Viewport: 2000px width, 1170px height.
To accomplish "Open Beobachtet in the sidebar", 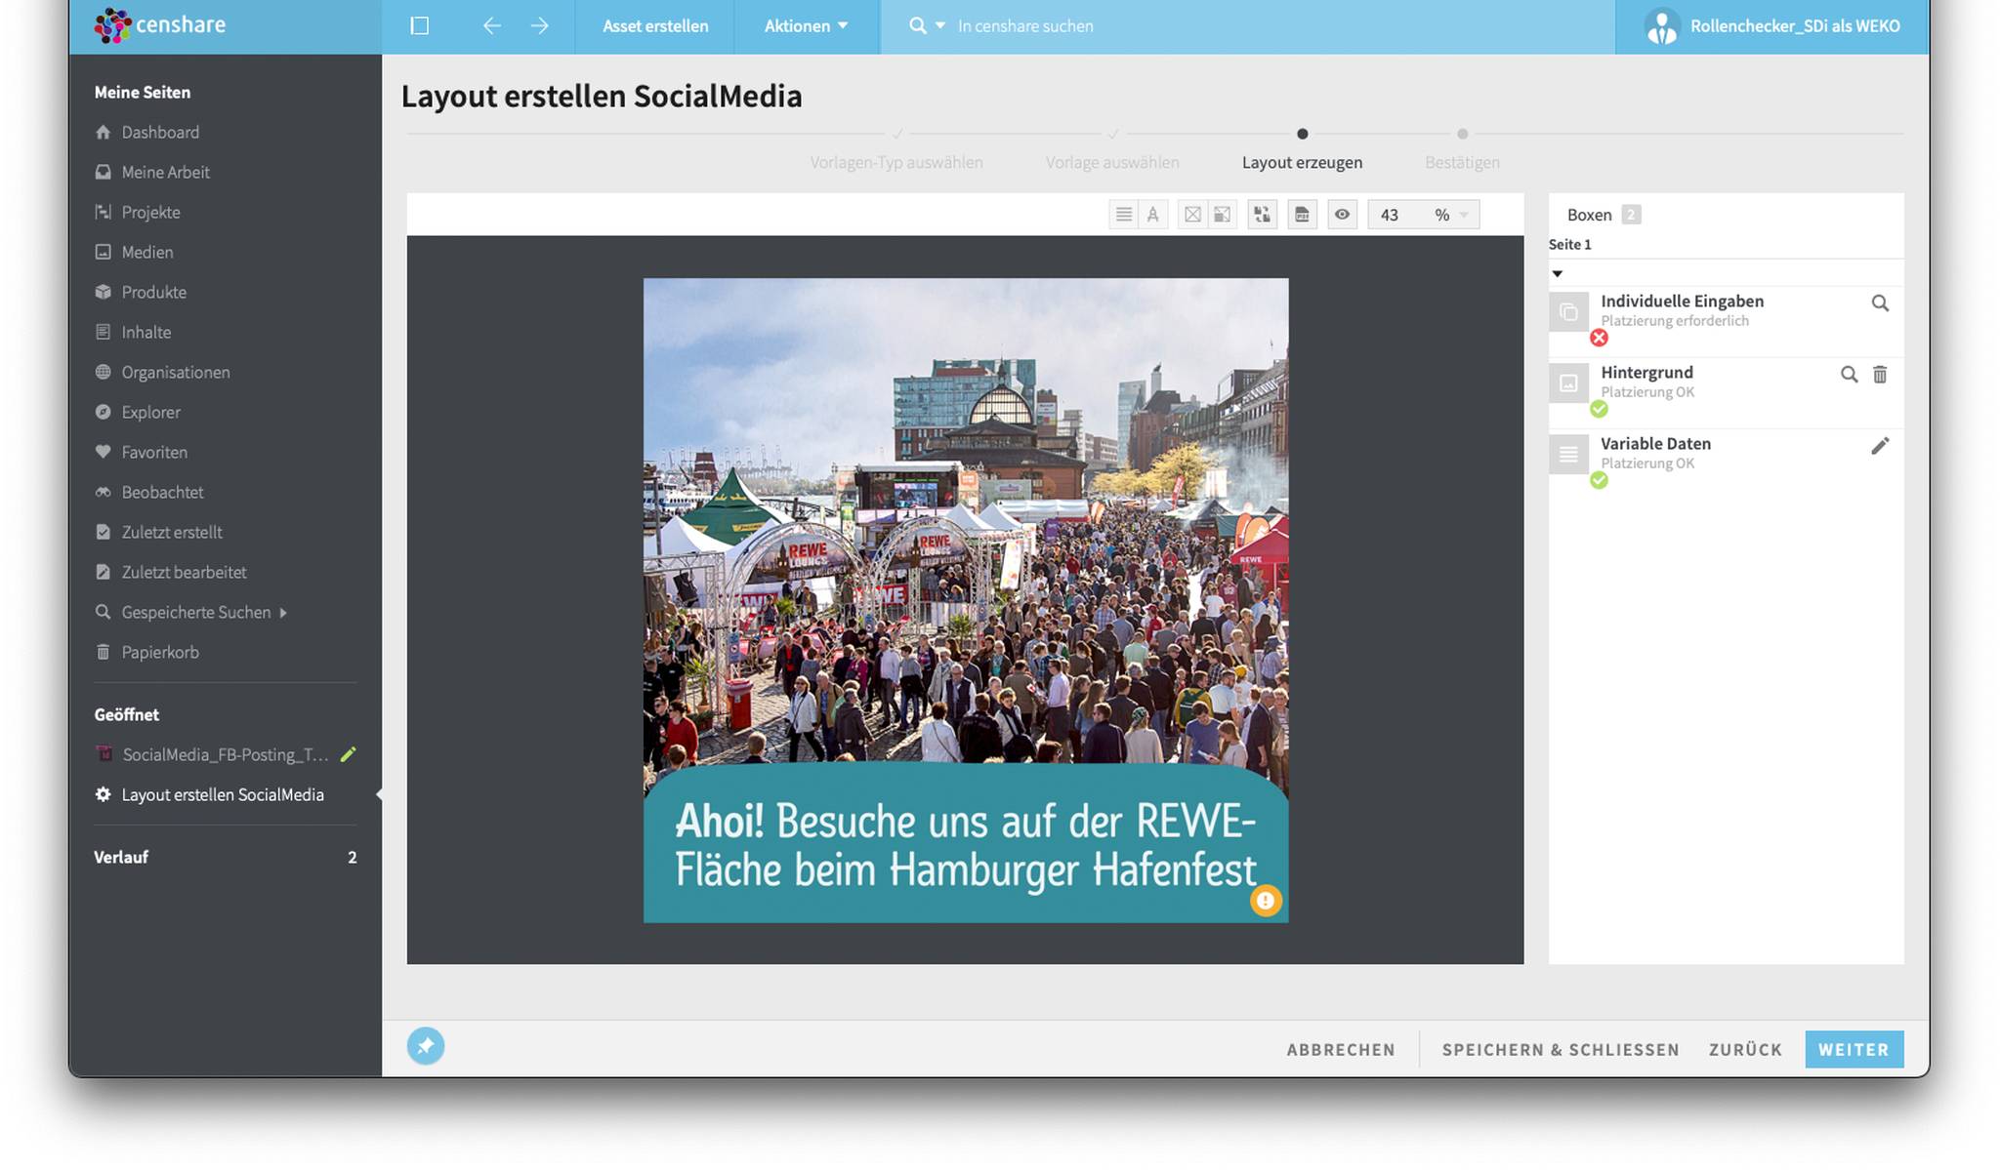I will coord(162,493).
